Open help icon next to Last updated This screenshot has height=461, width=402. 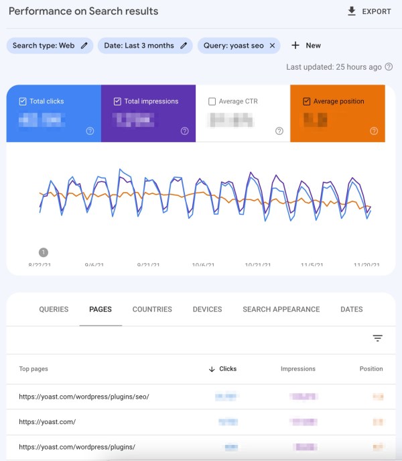389,66
